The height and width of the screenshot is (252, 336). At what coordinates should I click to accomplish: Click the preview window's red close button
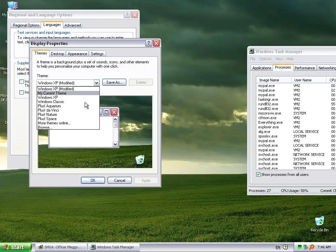114,112
